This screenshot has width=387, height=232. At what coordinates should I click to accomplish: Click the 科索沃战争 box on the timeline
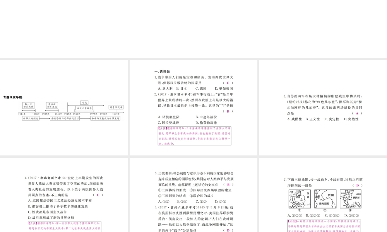tap(116, 107)
